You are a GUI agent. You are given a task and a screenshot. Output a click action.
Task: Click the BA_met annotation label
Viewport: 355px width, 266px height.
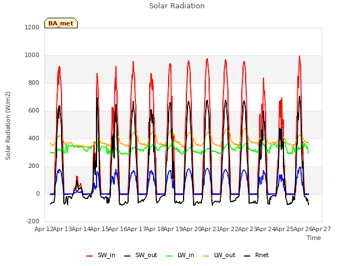pyautogui.click(x=61, y=23)
